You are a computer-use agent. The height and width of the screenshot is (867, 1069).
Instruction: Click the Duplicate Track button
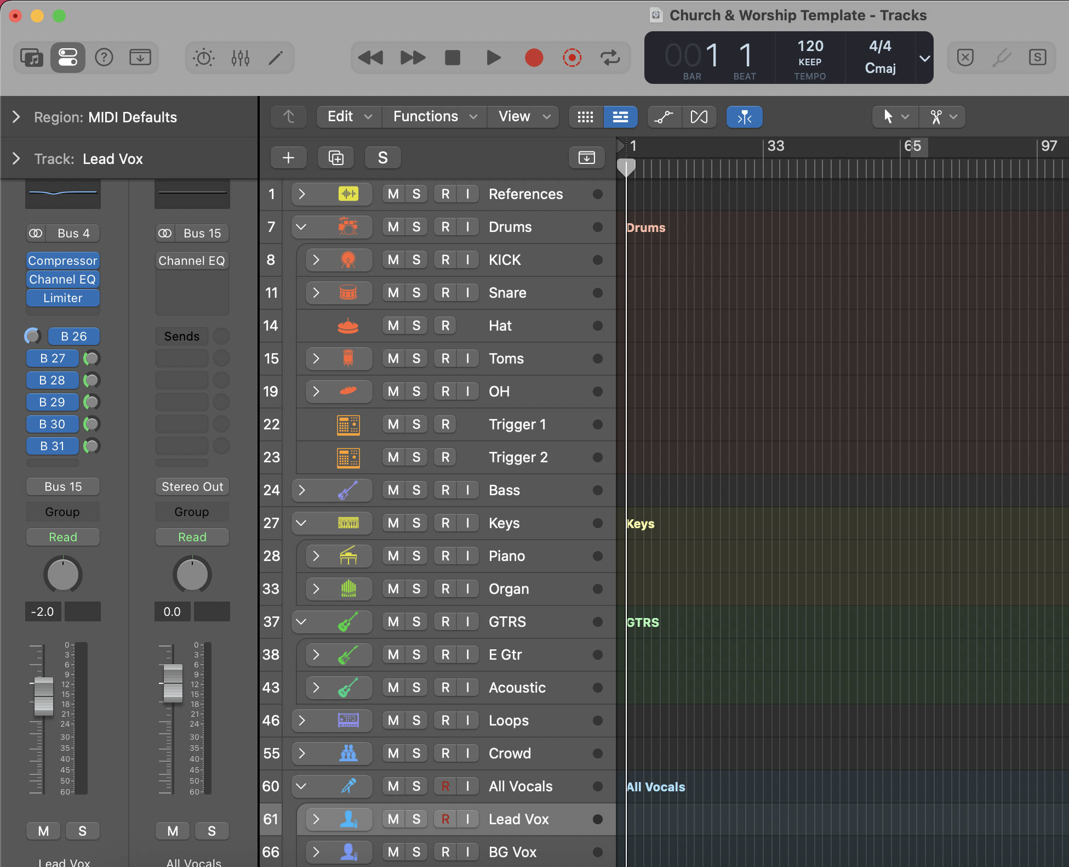[336, 158]
